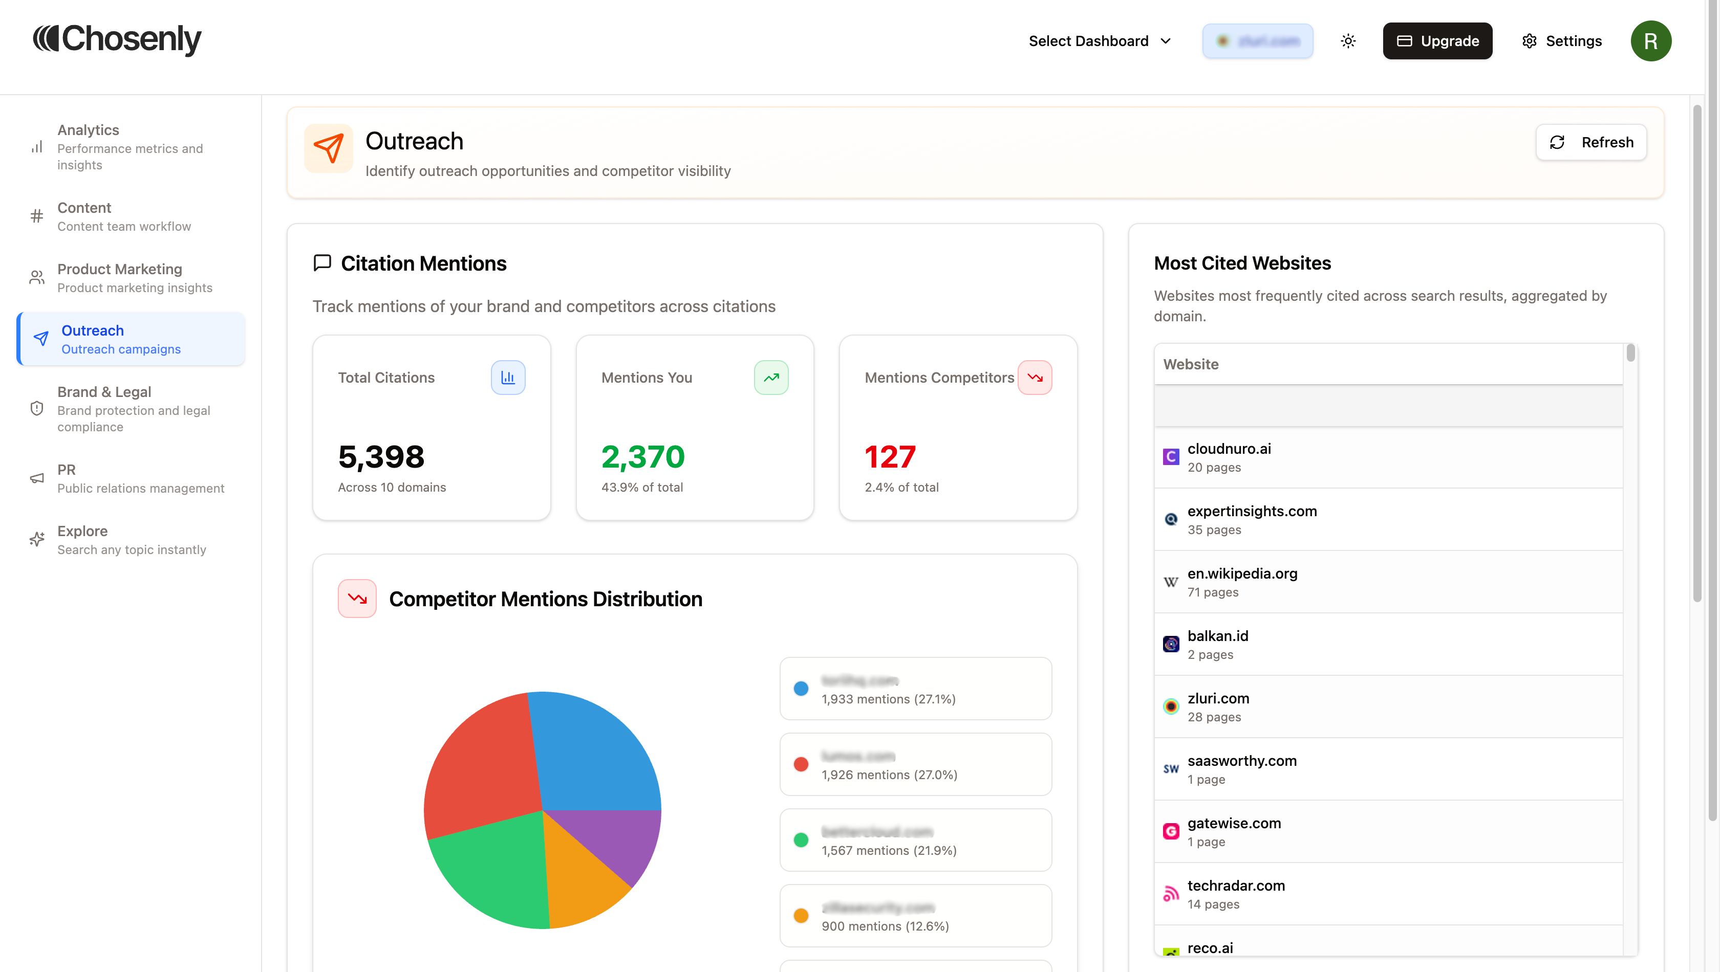Select the 1,567 mentions (21.9%) legend card
This screenshot has width=1720, height=972.
pyautogui.click(x=916, y=840)
